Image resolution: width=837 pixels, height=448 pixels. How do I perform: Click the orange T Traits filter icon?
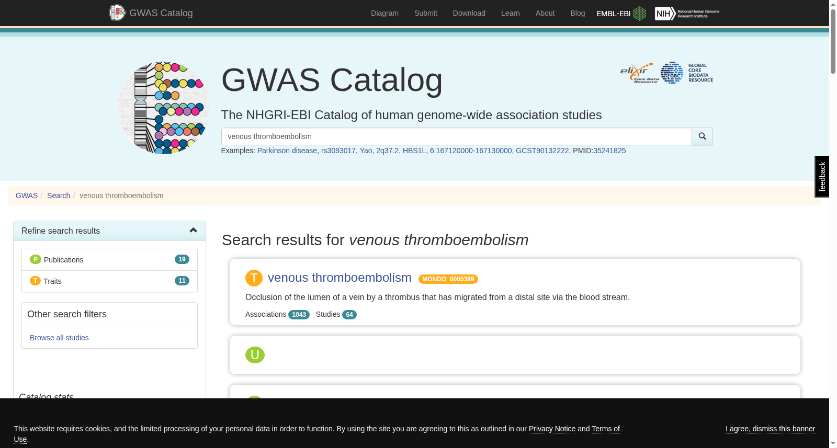(35, 281)
